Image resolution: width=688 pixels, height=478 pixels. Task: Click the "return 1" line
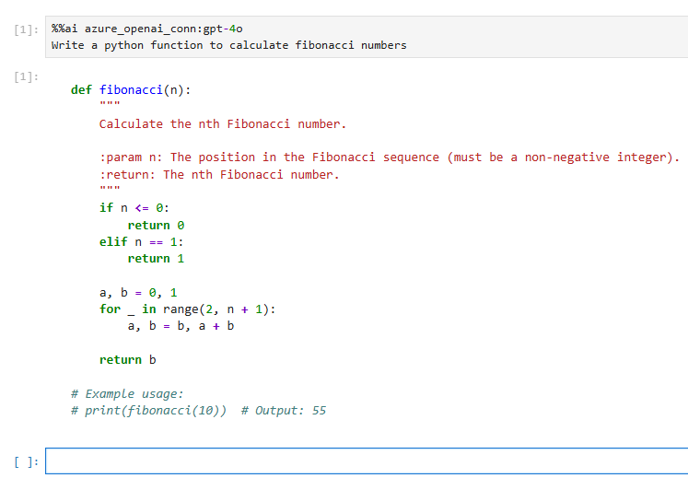pyautogui.click(x=156, y=259)
